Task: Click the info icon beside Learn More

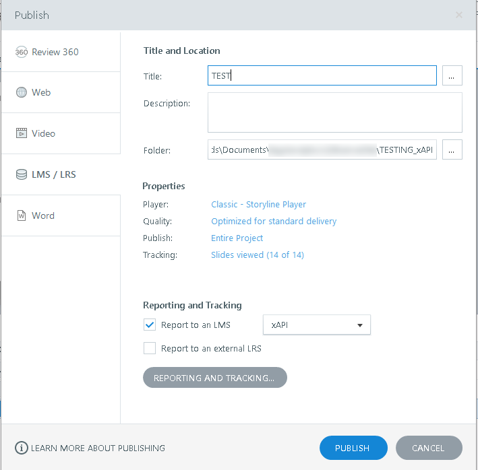Action: pos(22,448)
